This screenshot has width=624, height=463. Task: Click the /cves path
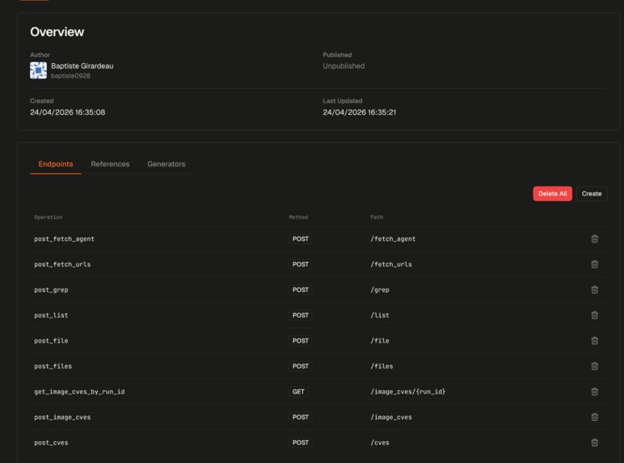380,443
